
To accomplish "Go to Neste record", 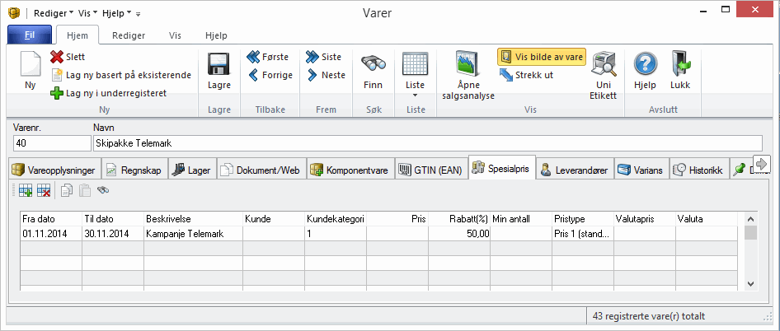I will [x=325, y=75].
